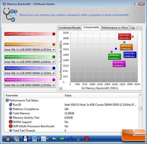Click the magenta Reference Chipset/Memory swatch
The height and width of the screenshot is (144, 147).
click(x=54, y=80)
